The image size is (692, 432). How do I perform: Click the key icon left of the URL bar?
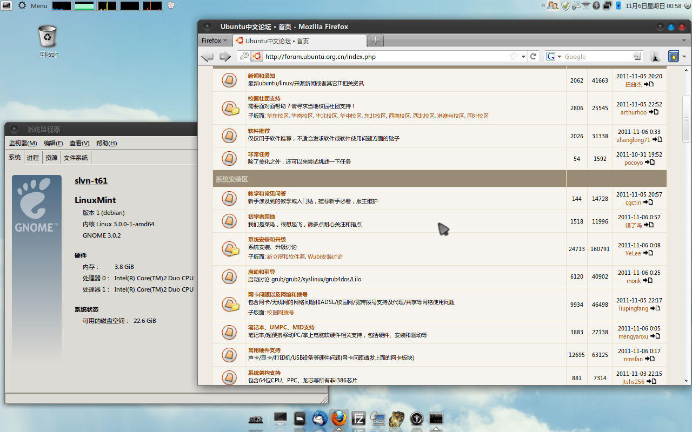tap(244, 56)
